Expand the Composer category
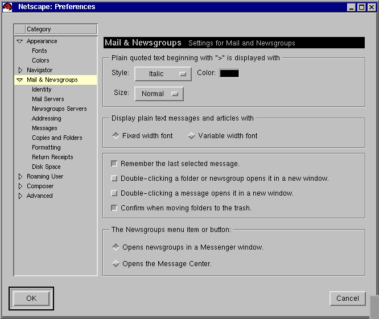This screenshot has width=379, height=319. coord(20,187)
